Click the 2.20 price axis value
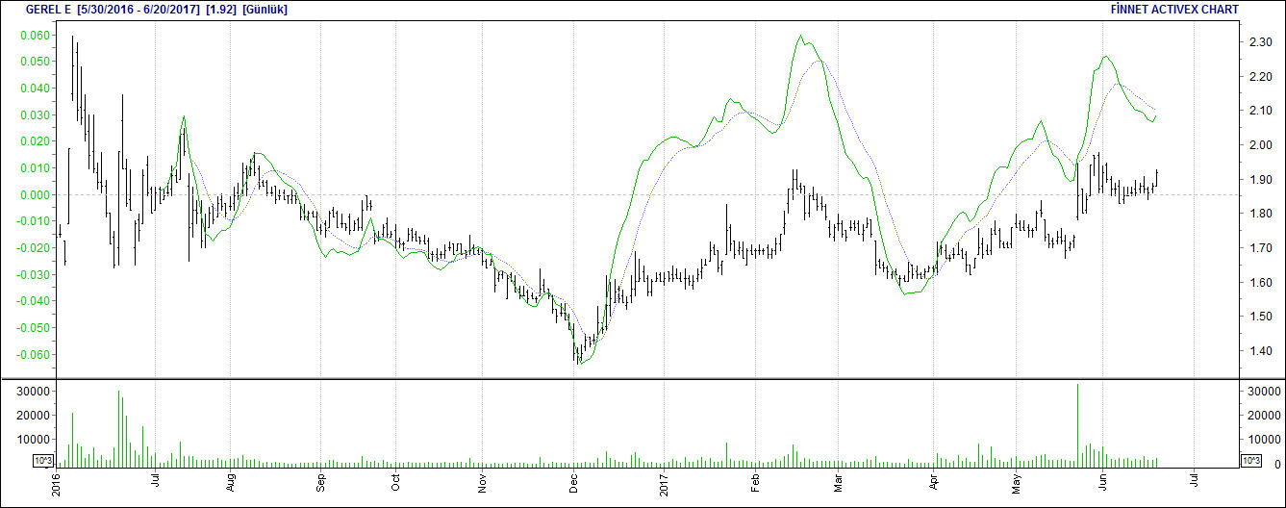Screen dimensions: 1286x508 [x=1260, y=77]
